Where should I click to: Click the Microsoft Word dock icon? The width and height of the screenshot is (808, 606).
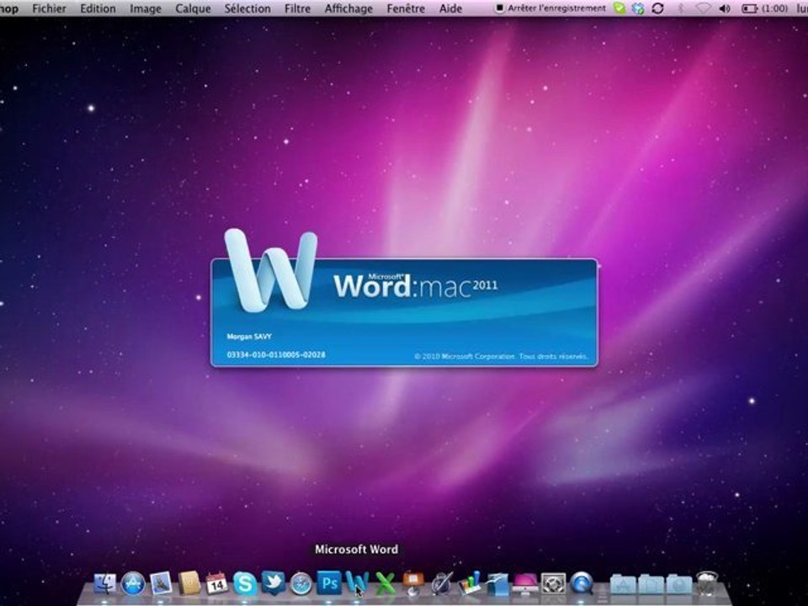(x=357, y=583)
